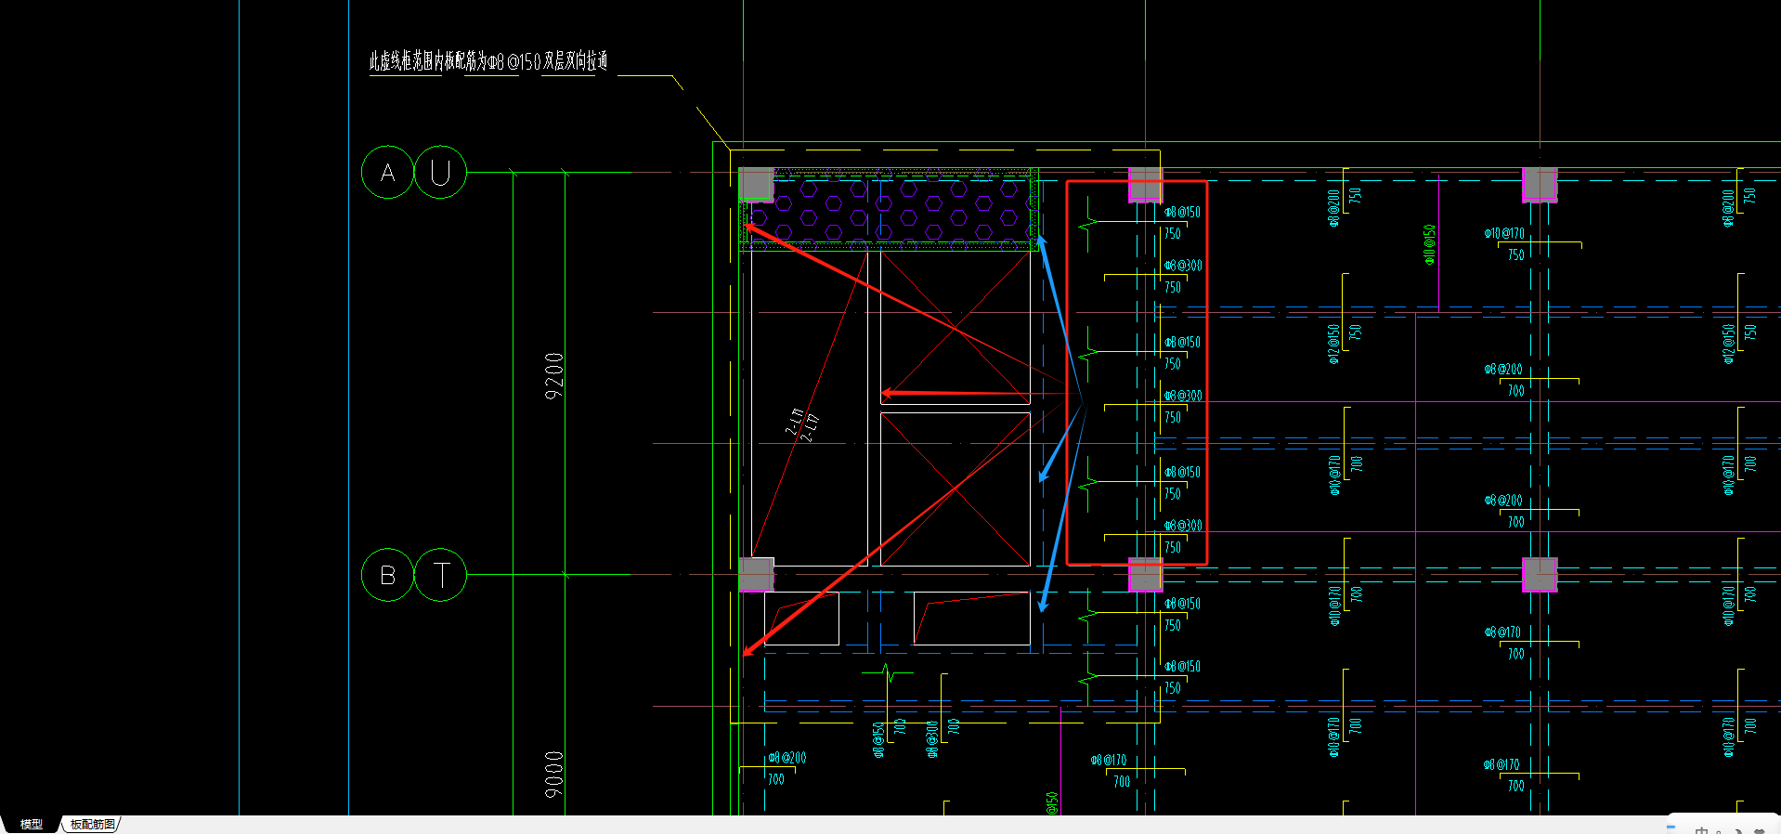Select the green vertical Φ10@150 rebar label
The image size is (1781, 834).
(1430, 244)
